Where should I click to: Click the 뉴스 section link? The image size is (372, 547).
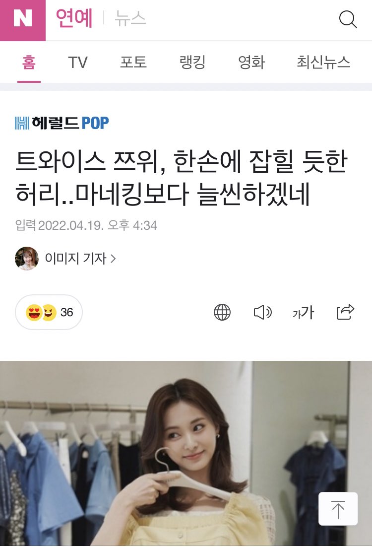click(x=130, y=18)
